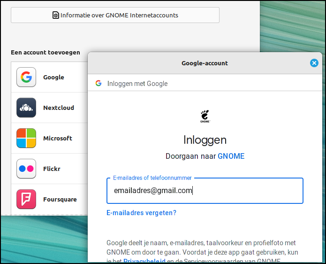The width and height of the screenshot is (326, 264).
Task: Focus the E-mailadres of telefoonnummer field
Action: pyautogui.click(x=205, y=191)
